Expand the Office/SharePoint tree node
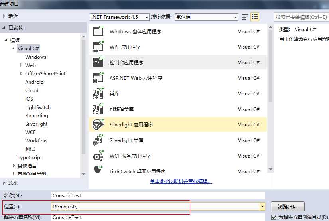The image size is (329, 221). point(21,73)
